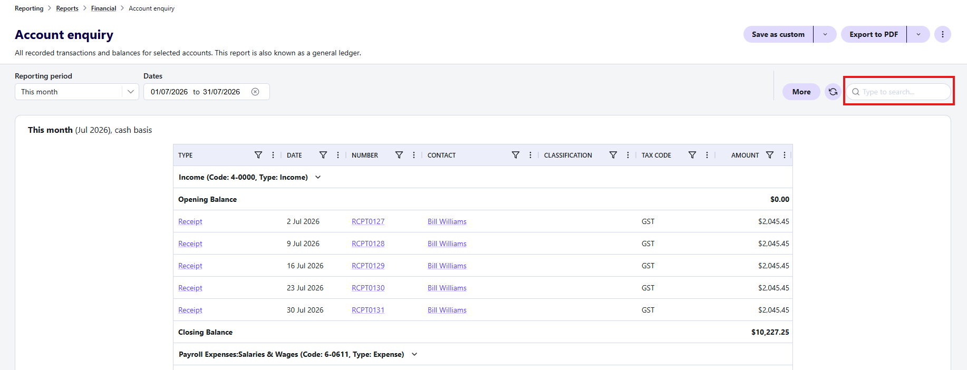Go to Financial in the breadcrumb
The width and height of the screenshot is (967, 370).
[103, 8]
